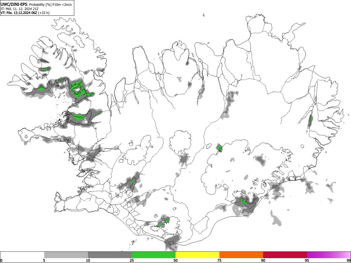Click the orange 75-90% legend swatch
Viewport: 351px width, 263px height.
[x=241, y=255]
